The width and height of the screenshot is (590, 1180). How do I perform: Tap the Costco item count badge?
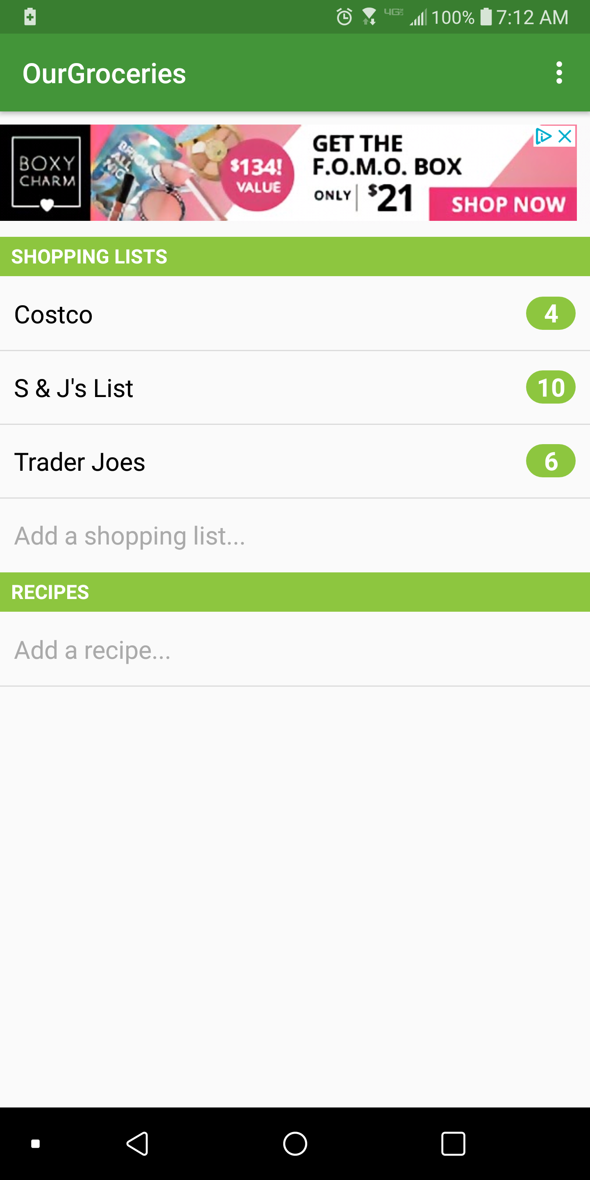pos(550,314)
